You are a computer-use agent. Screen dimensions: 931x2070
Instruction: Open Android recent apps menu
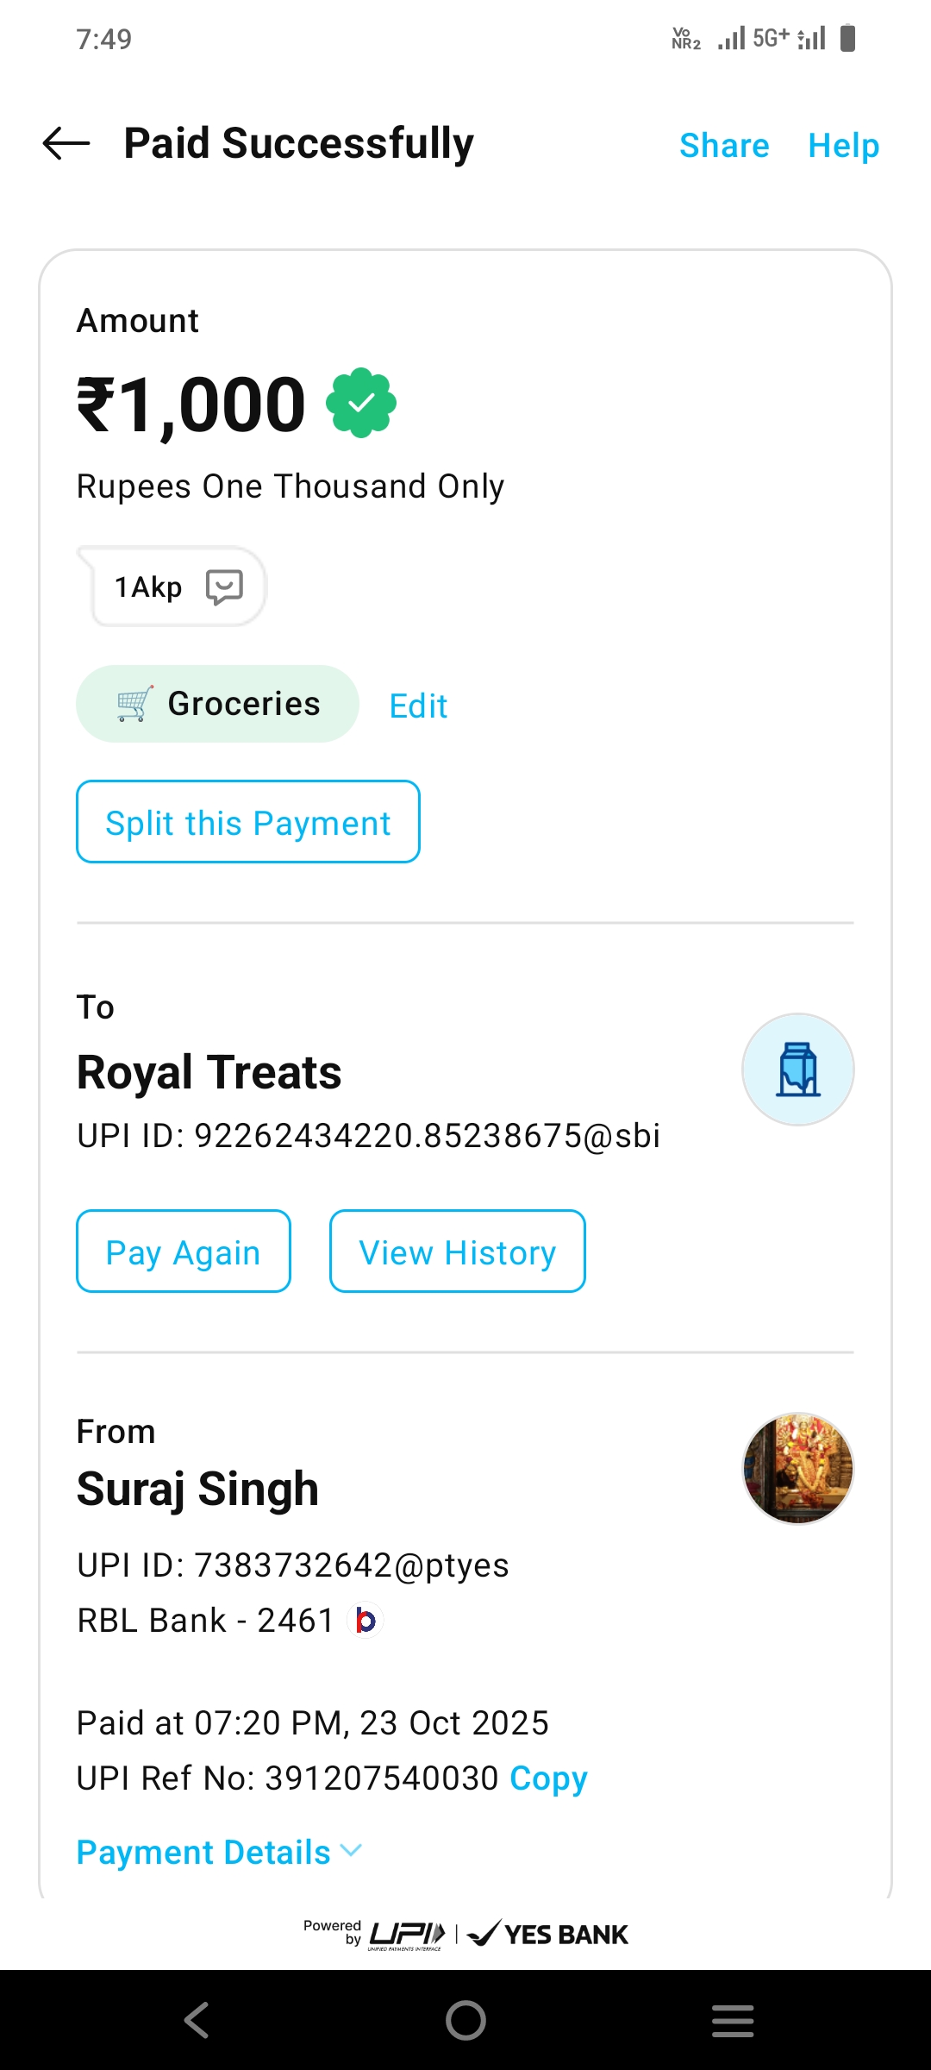[733, 2020]
